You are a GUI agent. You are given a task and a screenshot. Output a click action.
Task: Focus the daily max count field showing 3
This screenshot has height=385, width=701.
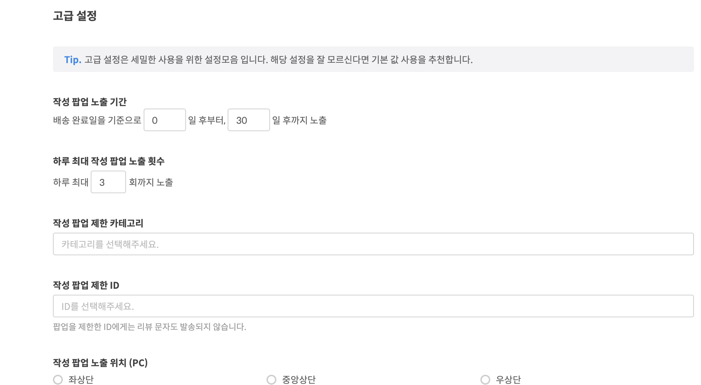(x=108, y=182)
